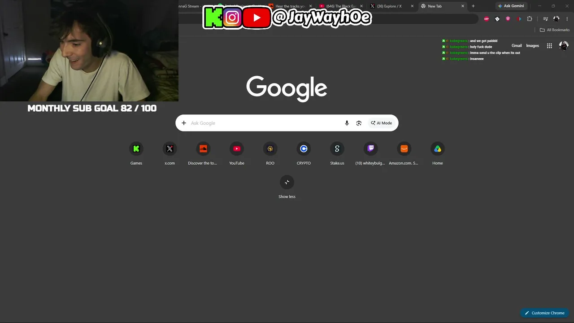The height and width of the screenshot is (323, 574).
Task: Click chat message 'insaneee'
Action: (477, 59)
